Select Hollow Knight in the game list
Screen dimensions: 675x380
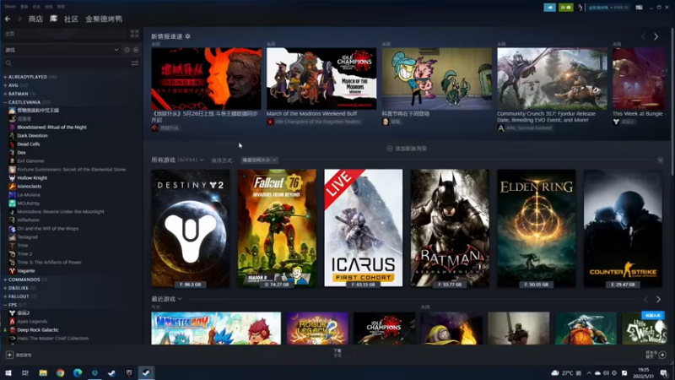click(32, 177)
